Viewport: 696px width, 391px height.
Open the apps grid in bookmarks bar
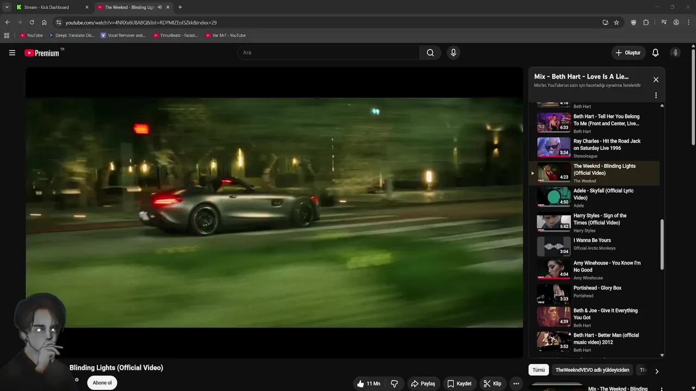(x=7, y=35)
